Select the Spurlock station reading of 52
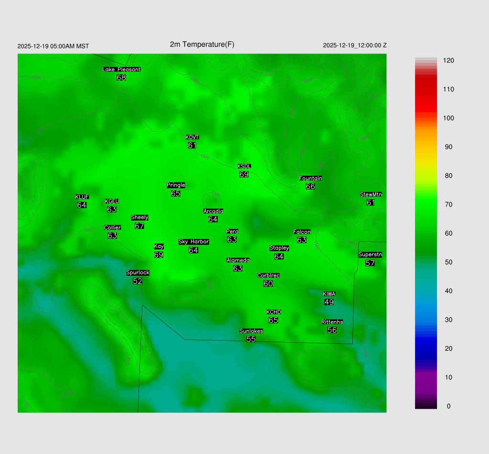 point(138,281)
